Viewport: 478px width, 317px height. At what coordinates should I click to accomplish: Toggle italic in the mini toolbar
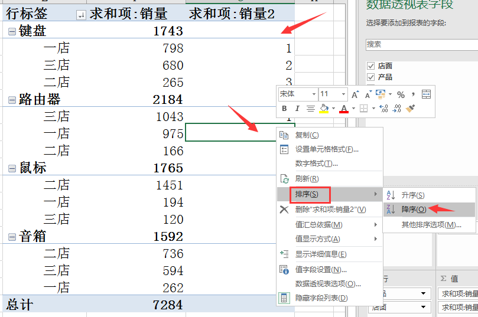click(x=297, y=109)
